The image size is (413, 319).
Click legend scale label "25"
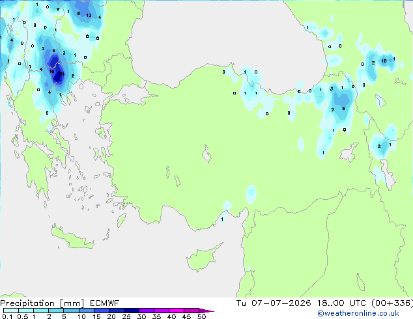click(x=126, y=316)
